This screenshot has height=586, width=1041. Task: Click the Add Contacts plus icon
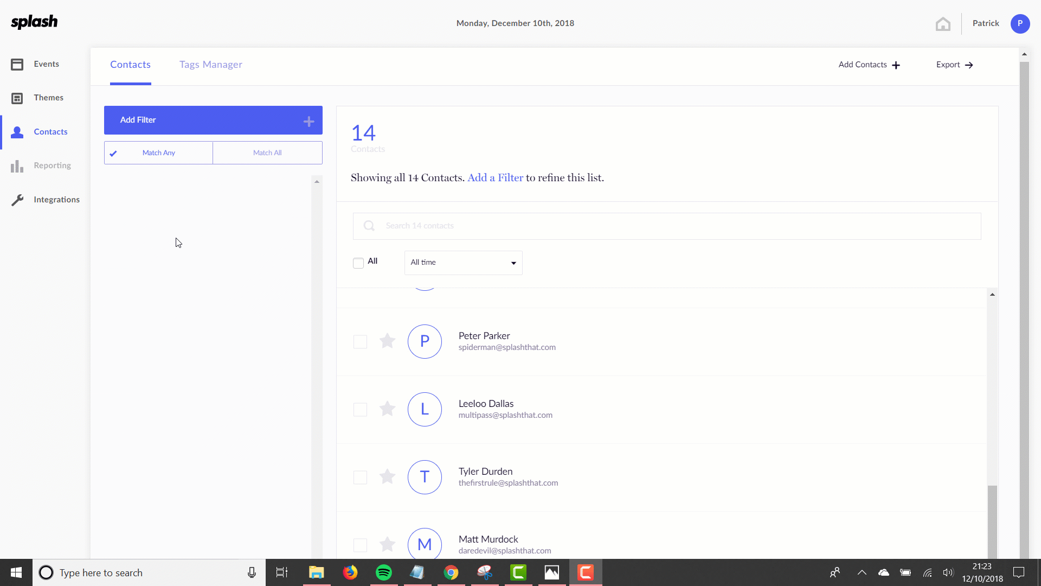click(x=896, y=65)
